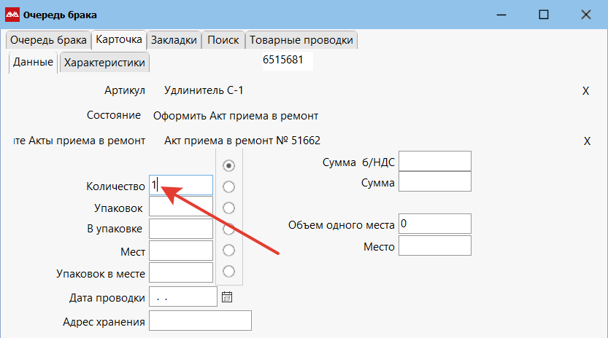Screen dimensions: 608x338
Task: Open the calendar picker next to Дата проводки
Action: coord(227,296)
